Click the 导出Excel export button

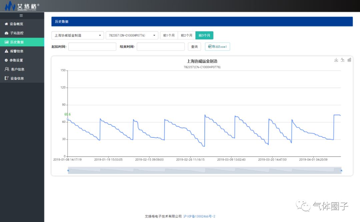(217, 47)
